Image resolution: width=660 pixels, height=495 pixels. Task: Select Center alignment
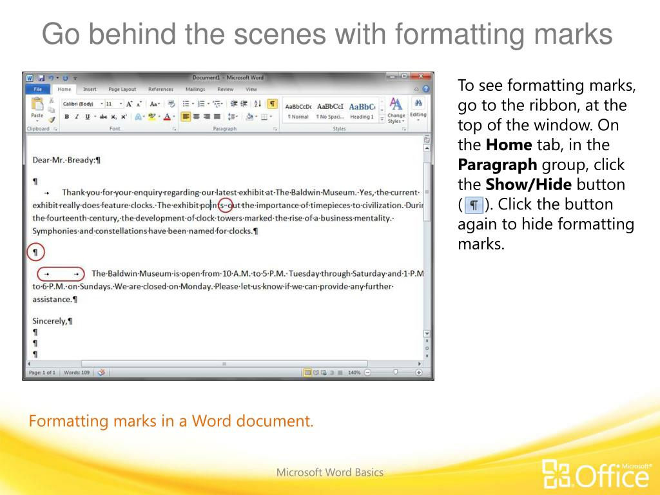point(196,117)
